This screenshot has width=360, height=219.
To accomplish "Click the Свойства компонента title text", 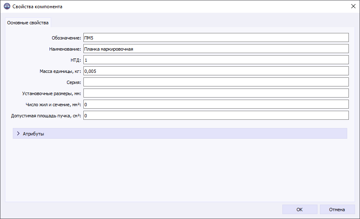I will click(37, 7).
